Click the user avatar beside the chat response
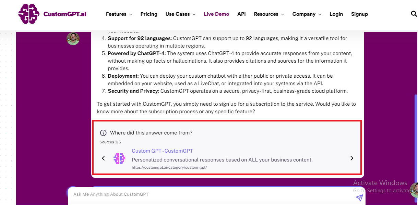This screenshot has height=206, width=418. pyautogui.click(x=73, y=39)
